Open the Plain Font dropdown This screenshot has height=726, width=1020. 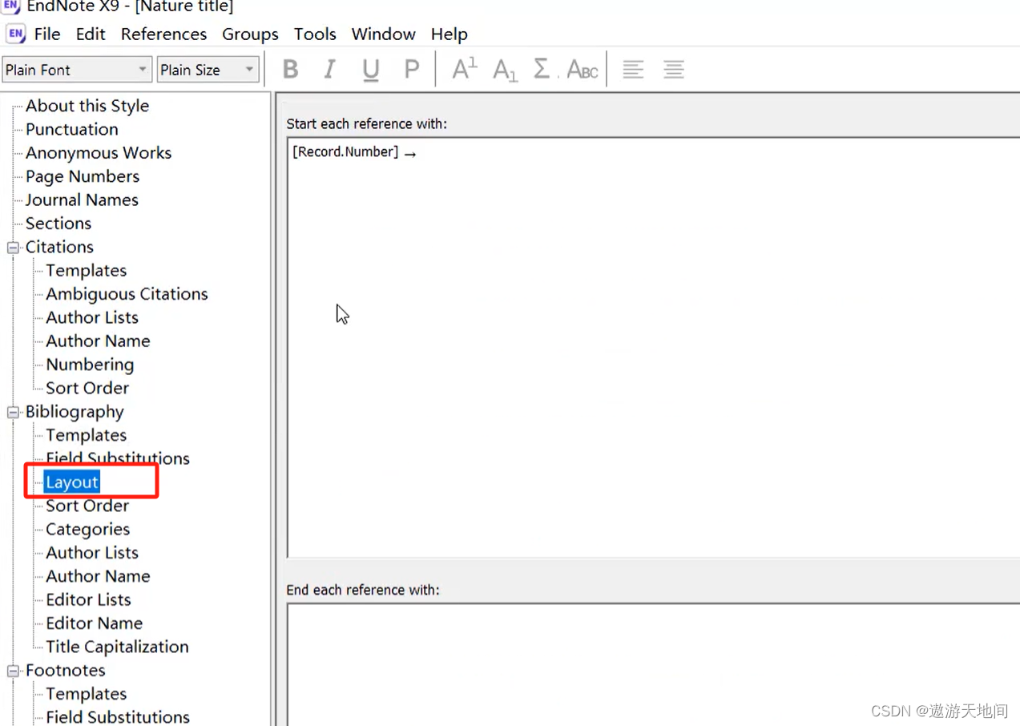point(77,70)
